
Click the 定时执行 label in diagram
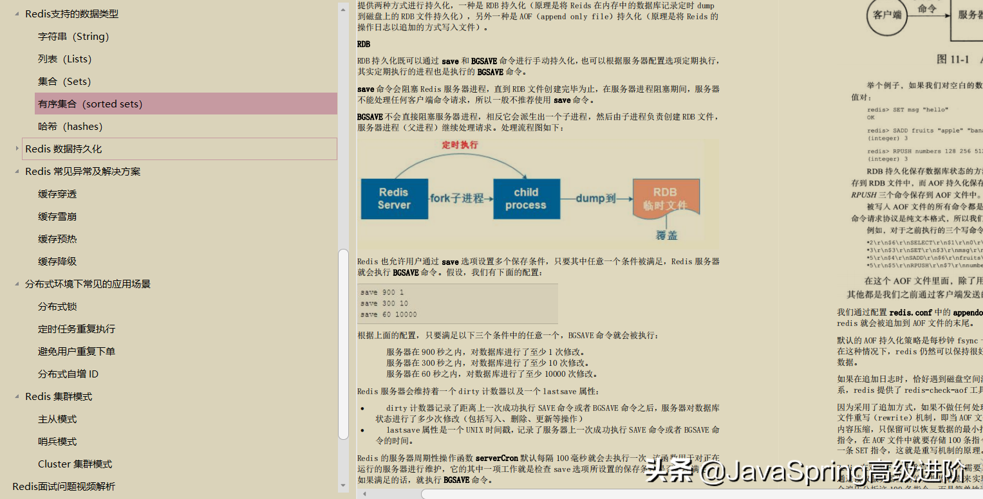pos(460,145)
